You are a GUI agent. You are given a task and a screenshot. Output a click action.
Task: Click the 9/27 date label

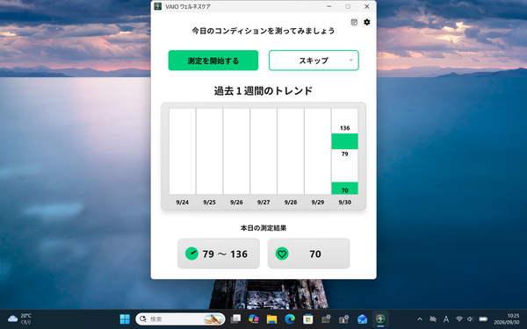pyautogui.click(x=263, y=203)
